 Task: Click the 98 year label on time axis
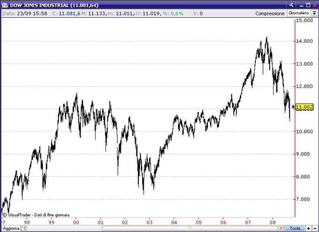[27, 222]
